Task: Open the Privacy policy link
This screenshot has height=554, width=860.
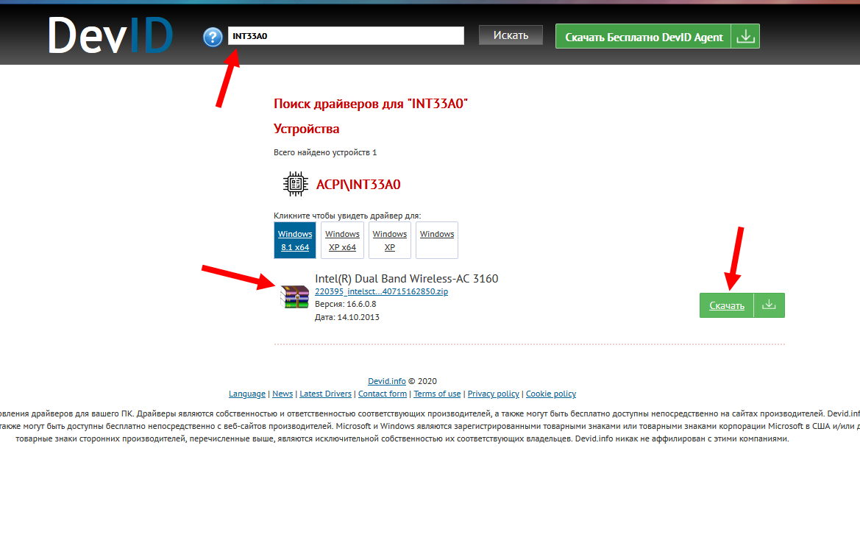Action: click(493, 394)
